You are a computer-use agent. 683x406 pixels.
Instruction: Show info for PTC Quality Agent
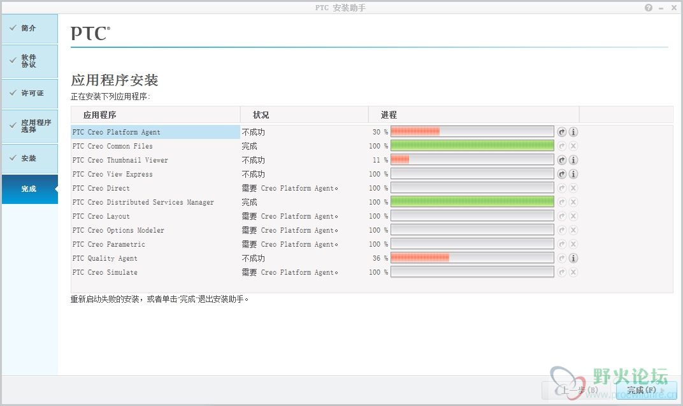click(573, 258)
